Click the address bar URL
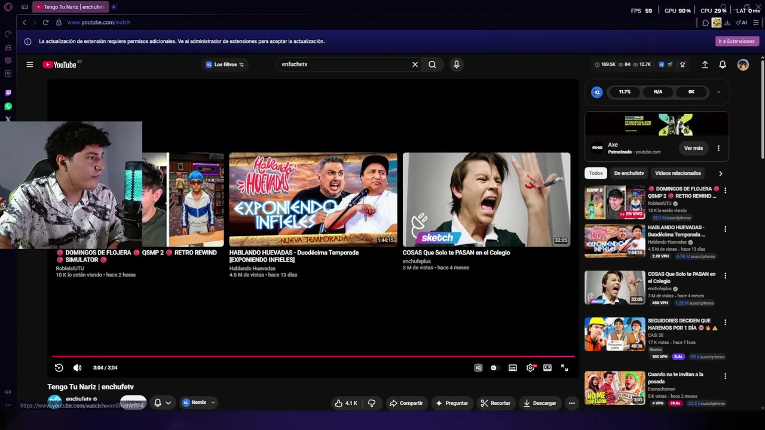This screenshot has height=430, width=765. pos(99,22)
